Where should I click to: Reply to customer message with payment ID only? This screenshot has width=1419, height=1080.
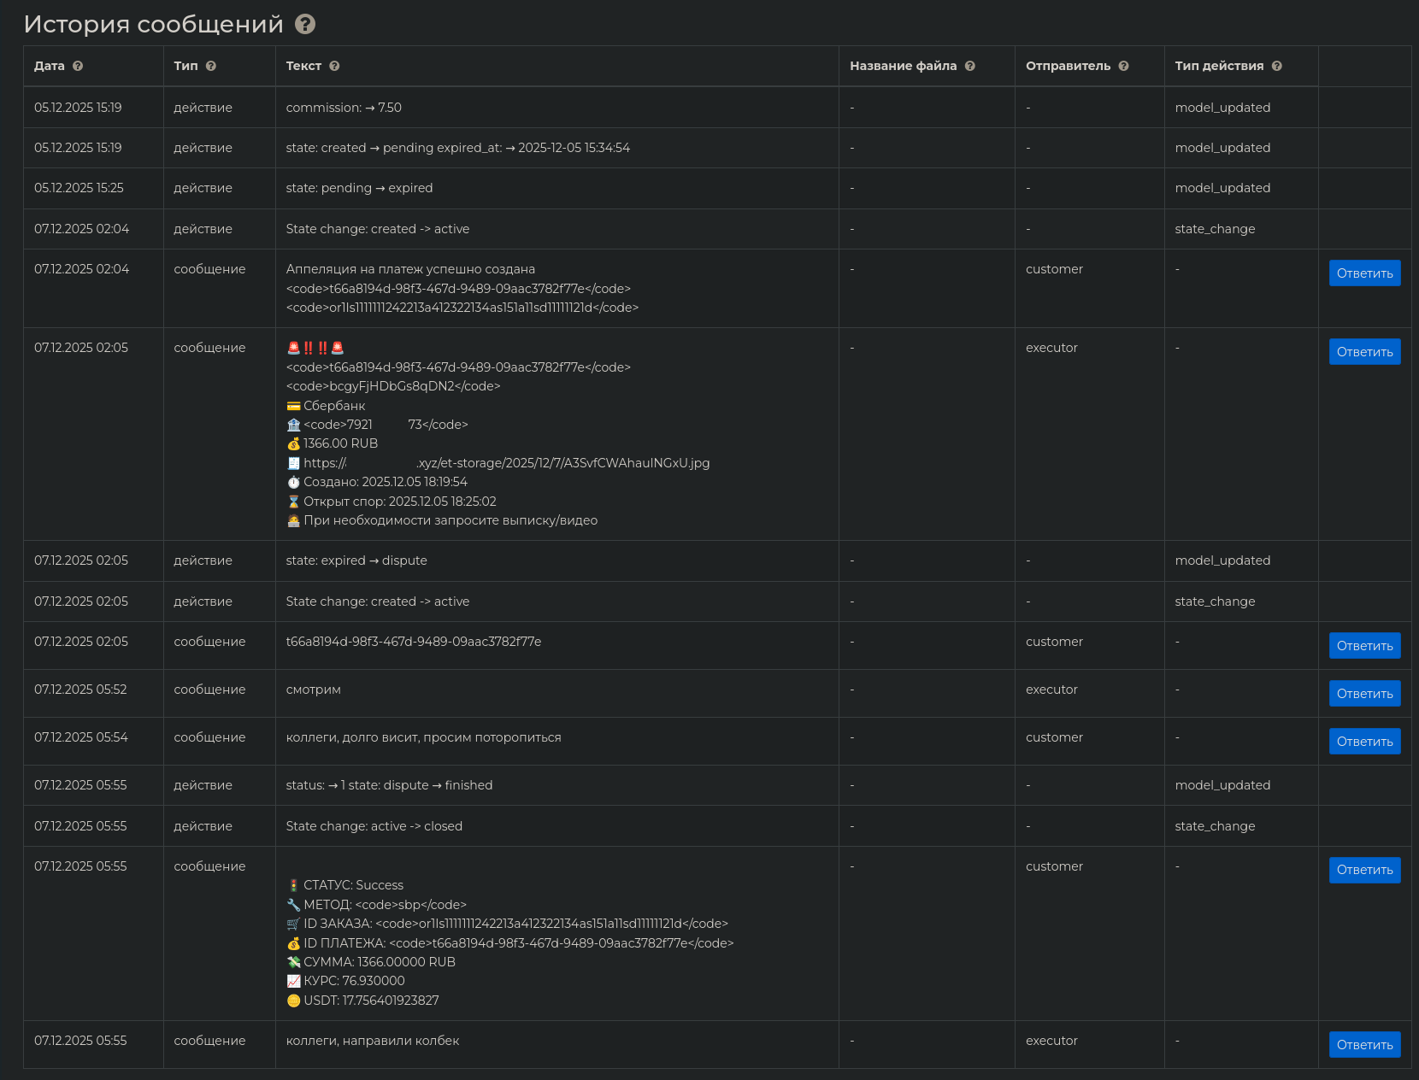tap(1364, 646)
